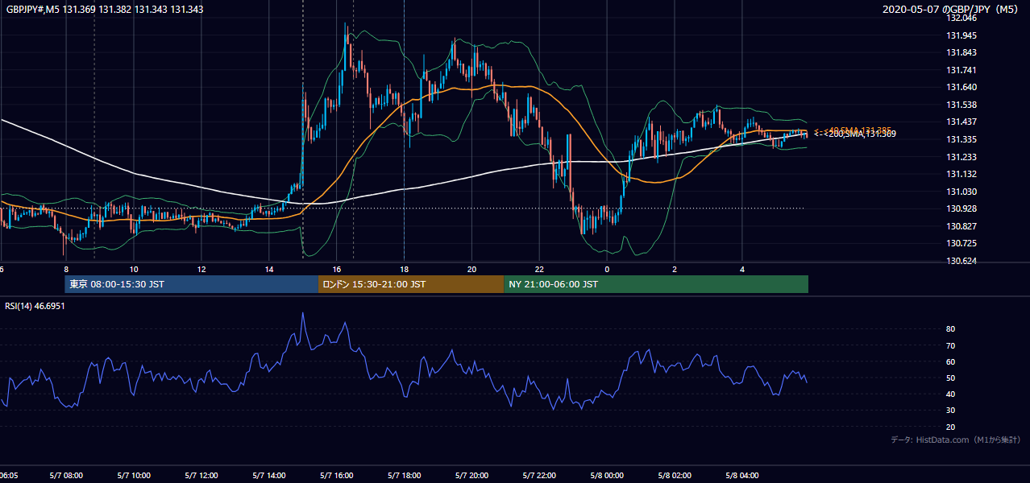Click the 5/8 02:00 bottom date label
1030x483 pixels.
tap(675, 476)
